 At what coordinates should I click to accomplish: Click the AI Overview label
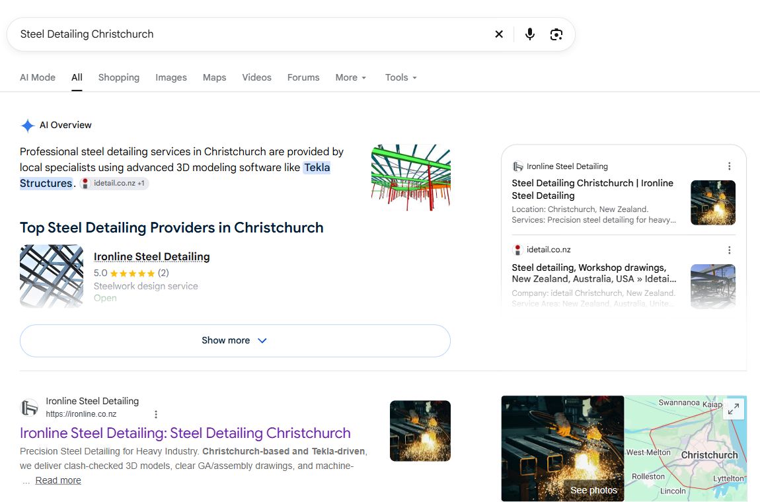[x=65, y=125]
